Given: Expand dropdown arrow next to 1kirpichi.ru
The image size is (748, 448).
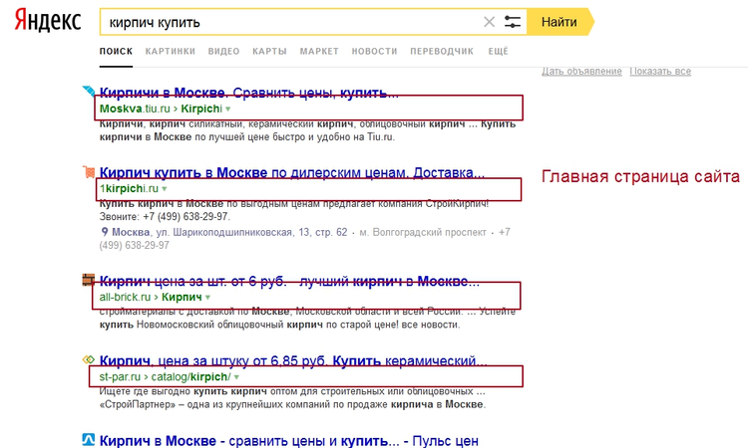Looking at the screenshot, I should 165,189.
